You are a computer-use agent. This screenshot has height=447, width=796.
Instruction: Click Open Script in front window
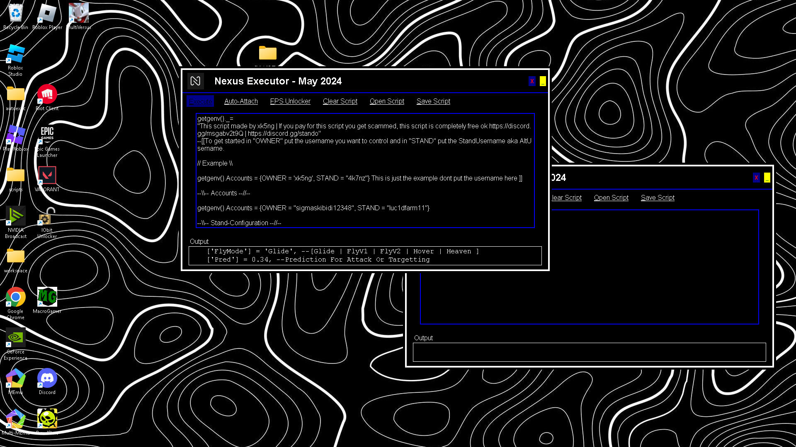pos(387,101)
